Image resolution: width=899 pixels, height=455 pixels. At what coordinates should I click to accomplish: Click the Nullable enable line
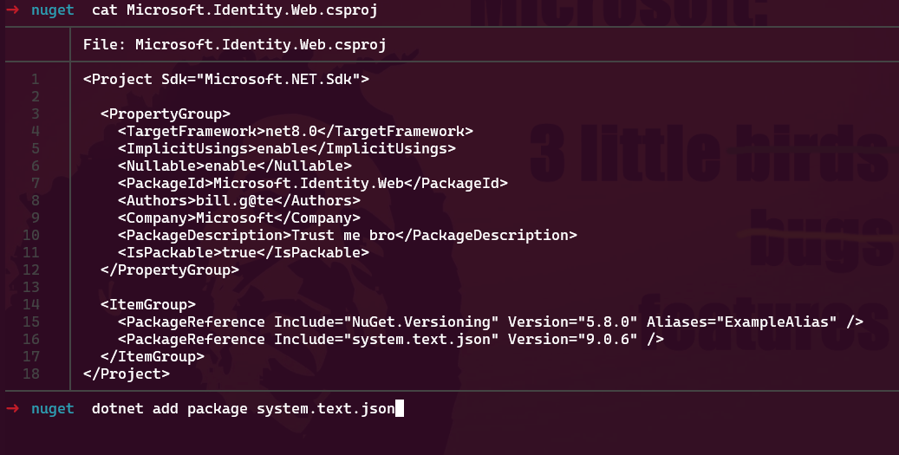[x=234, y=166]
